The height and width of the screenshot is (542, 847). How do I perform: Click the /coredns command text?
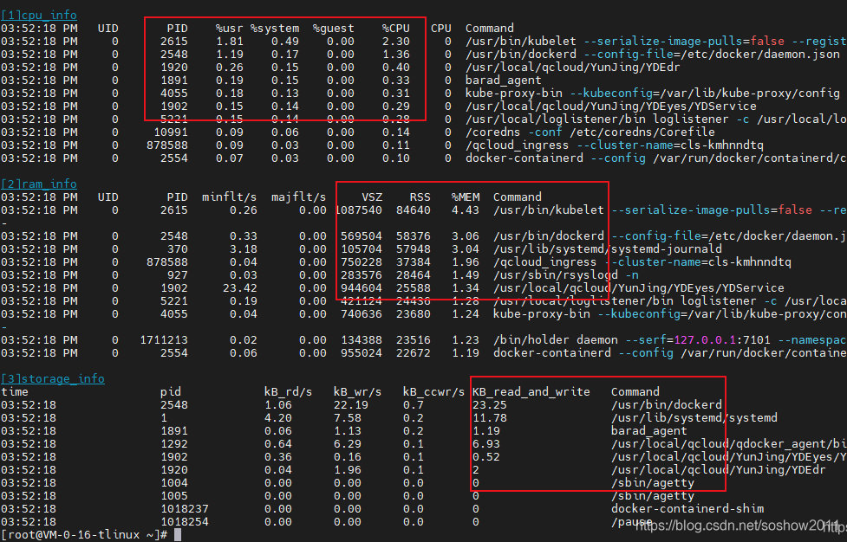(493, 132)
